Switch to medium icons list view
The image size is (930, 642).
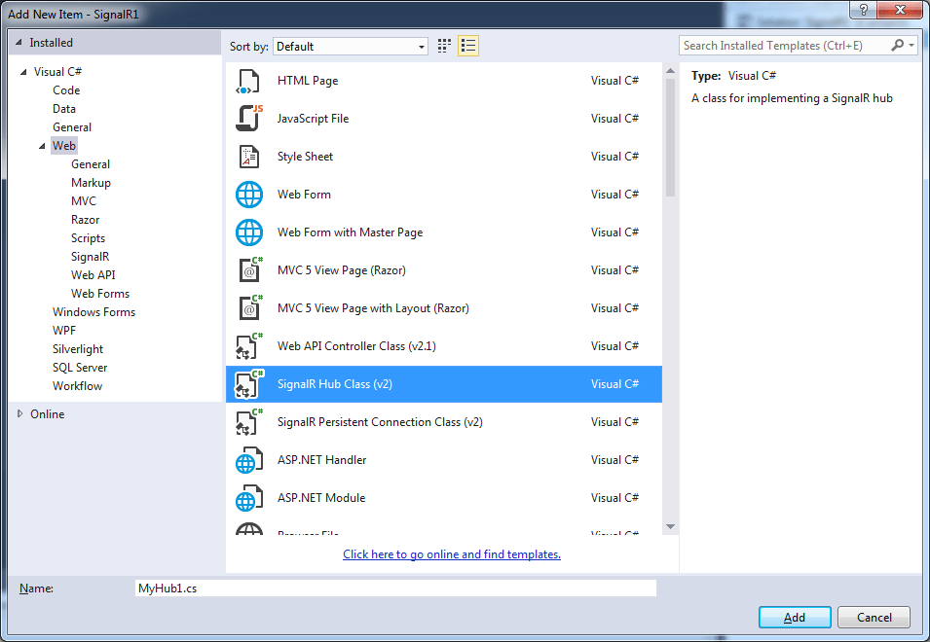click(x=466, y=45)
